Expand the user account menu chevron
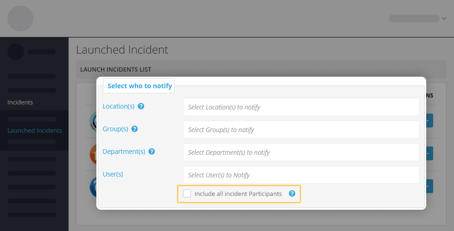454x231 pixels. tap(444, 18)
